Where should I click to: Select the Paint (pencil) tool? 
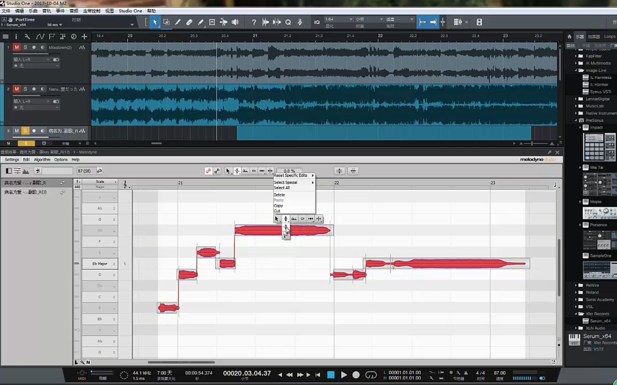tap(201, 22)
